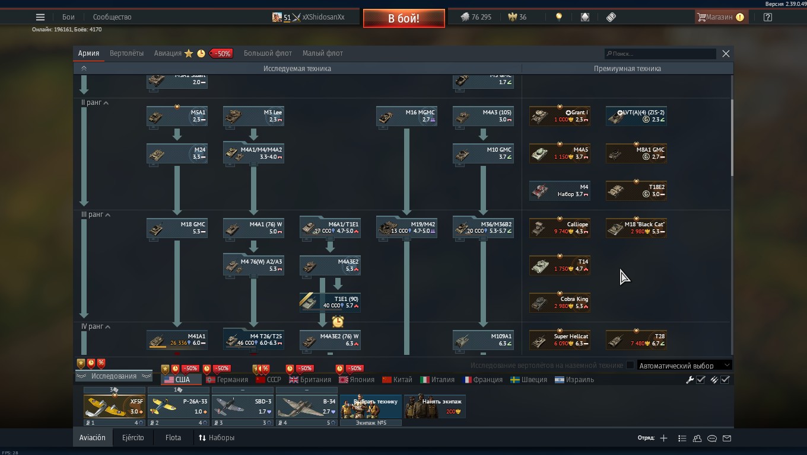Screen dimensions: 807x455
Task: Switch to the Ejército preset tab
Action: click(133, 438)
